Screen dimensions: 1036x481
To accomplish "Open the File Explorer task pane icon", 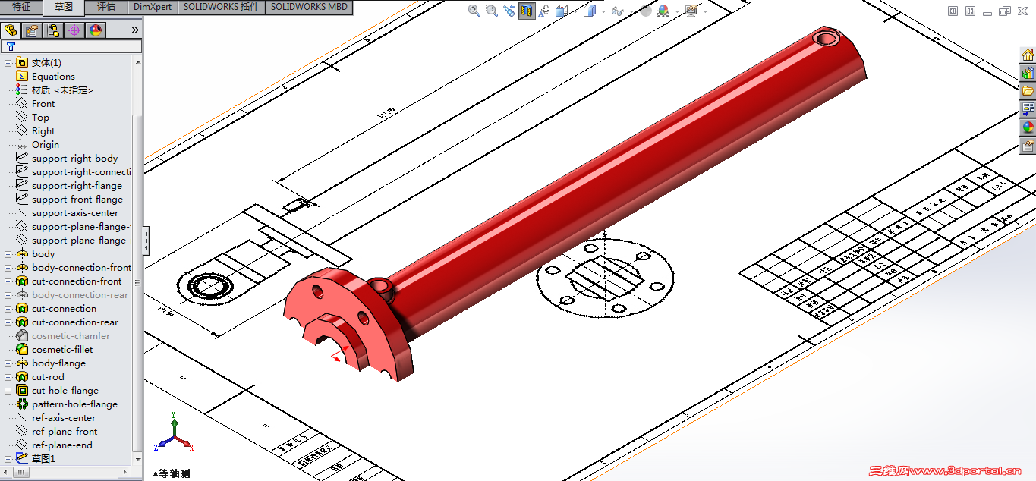I will pos(1028,91).
